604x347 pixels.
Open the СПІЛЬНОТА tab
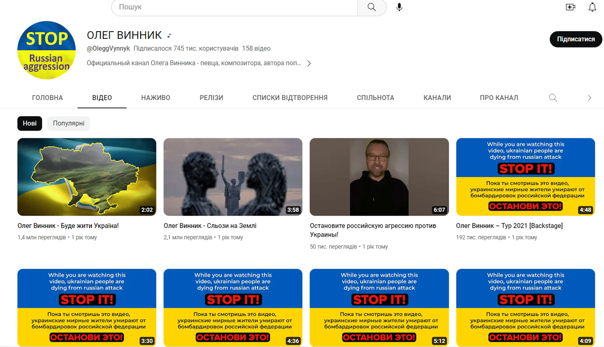coord(375,98)
